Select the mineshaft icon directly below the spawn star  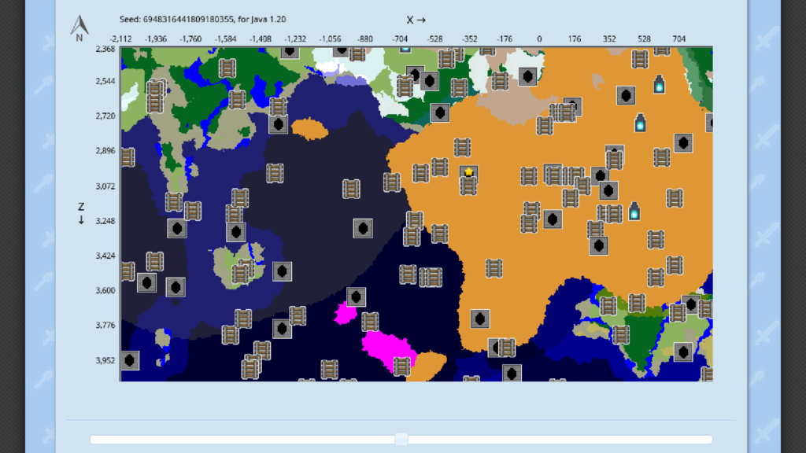click(x=469, y=186)
